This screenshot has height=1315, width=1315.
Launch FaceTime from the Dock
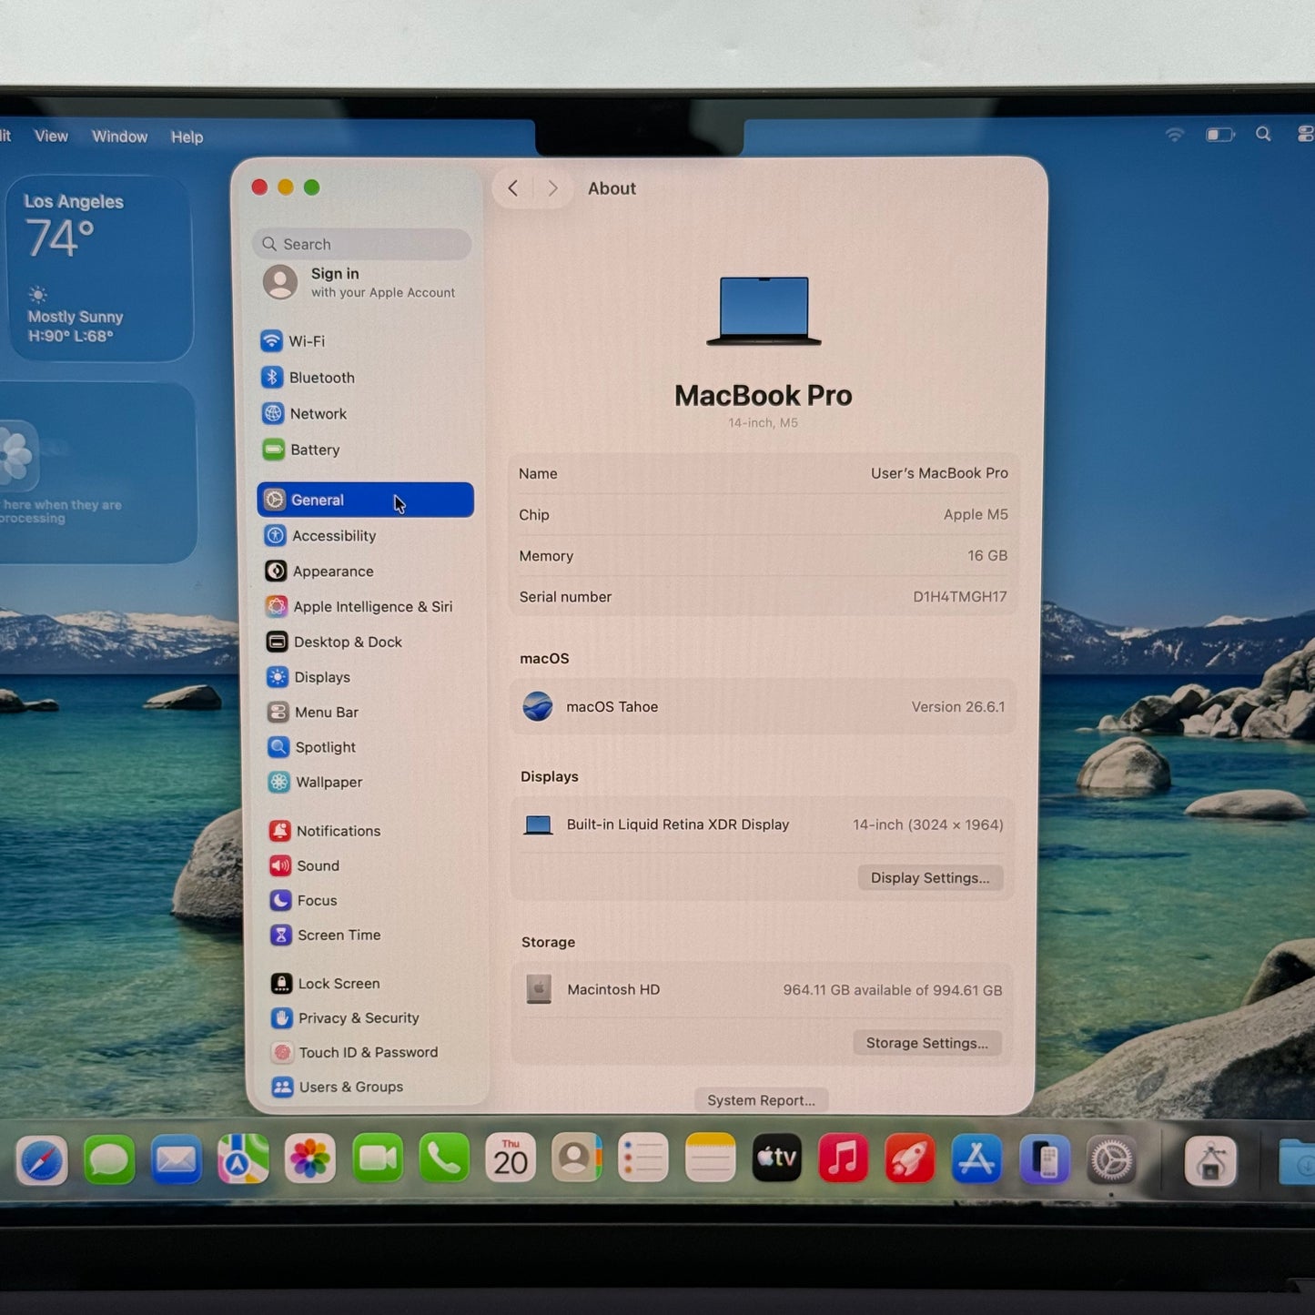click(x=377, y=1158)
